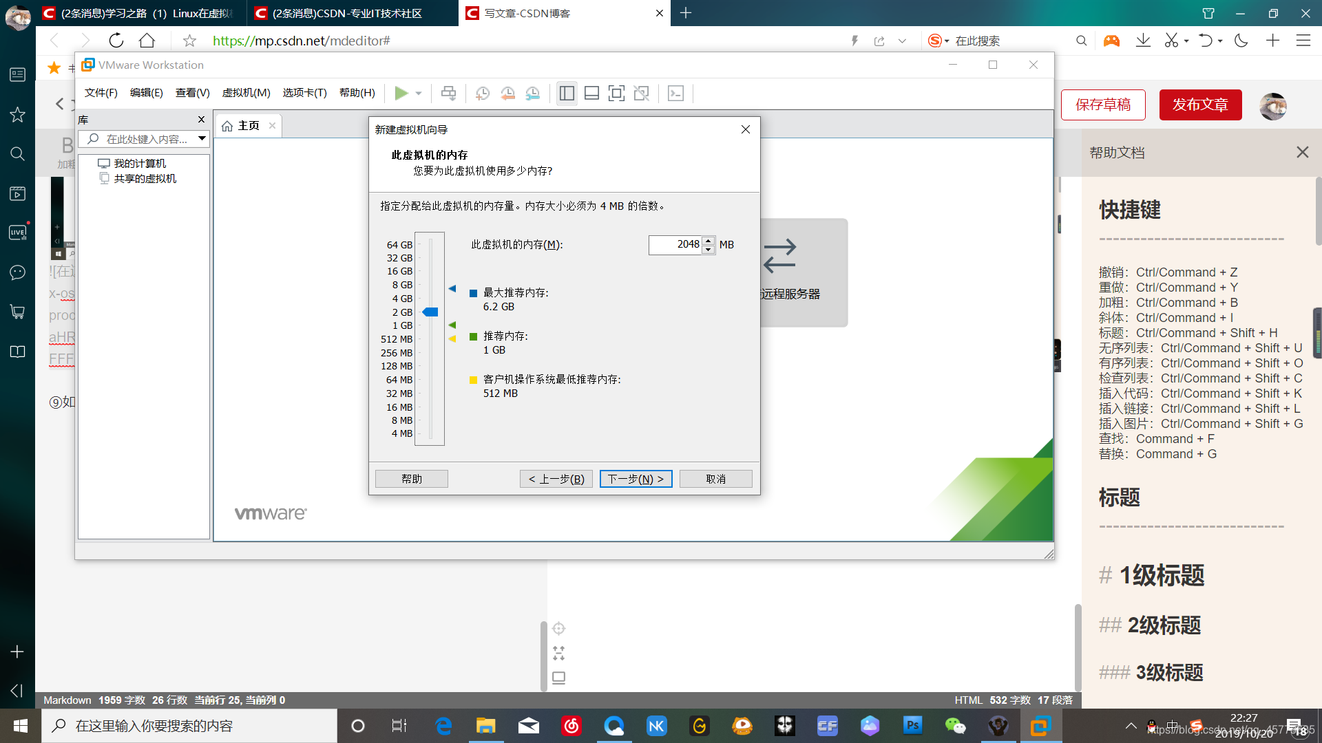1322x743 pixels.
Task: Open Photoshop from the taskbar
Action: [x=912, y=726]
